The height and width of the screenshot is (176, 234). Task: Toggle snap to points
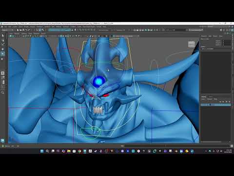click(86, 30)
